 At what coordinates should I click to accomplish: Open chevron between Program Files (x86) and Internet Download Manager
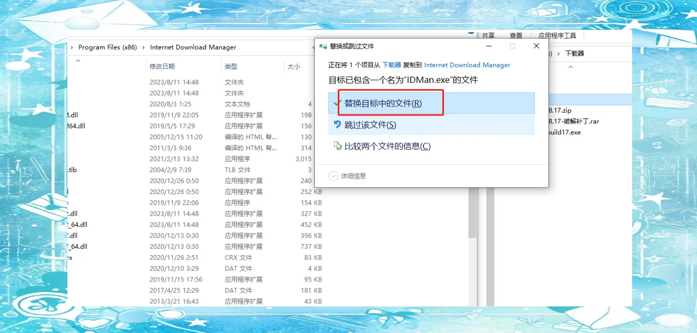pos(143,47)
